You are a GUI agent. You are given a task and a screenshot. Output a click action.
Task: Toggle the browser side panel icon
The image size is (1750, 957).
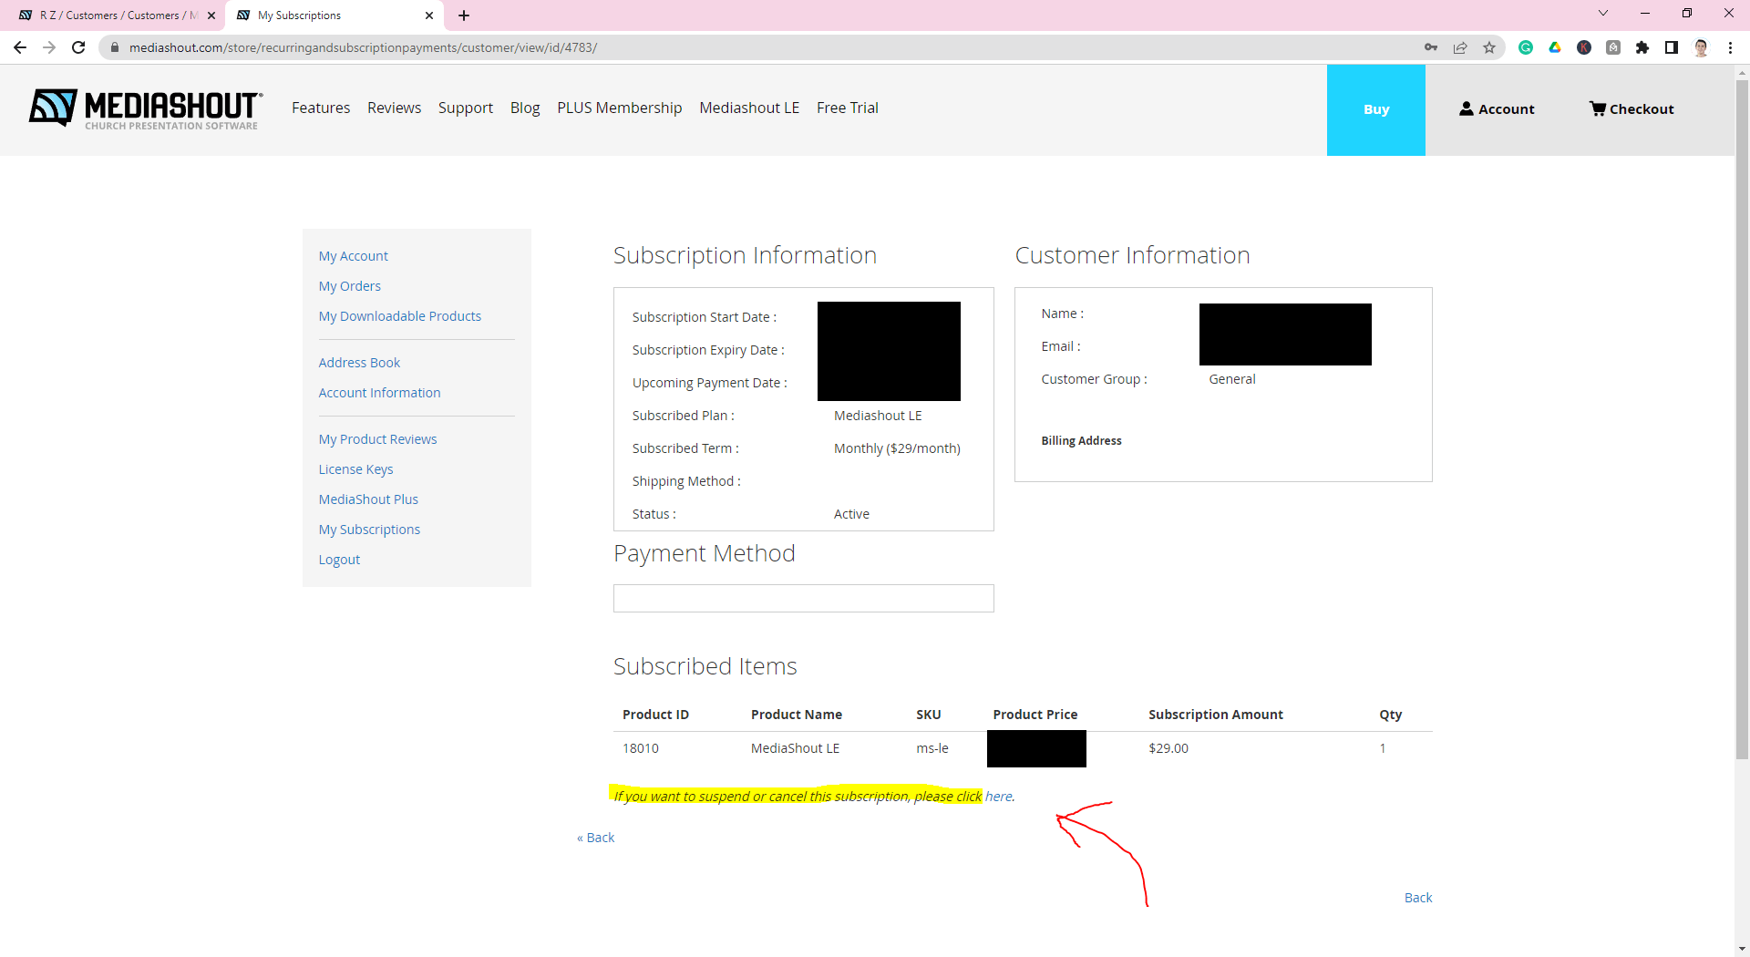[1672, 47]
